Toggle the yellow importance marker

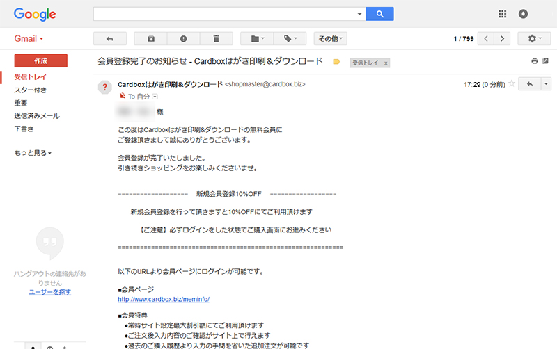coord(336,62)
